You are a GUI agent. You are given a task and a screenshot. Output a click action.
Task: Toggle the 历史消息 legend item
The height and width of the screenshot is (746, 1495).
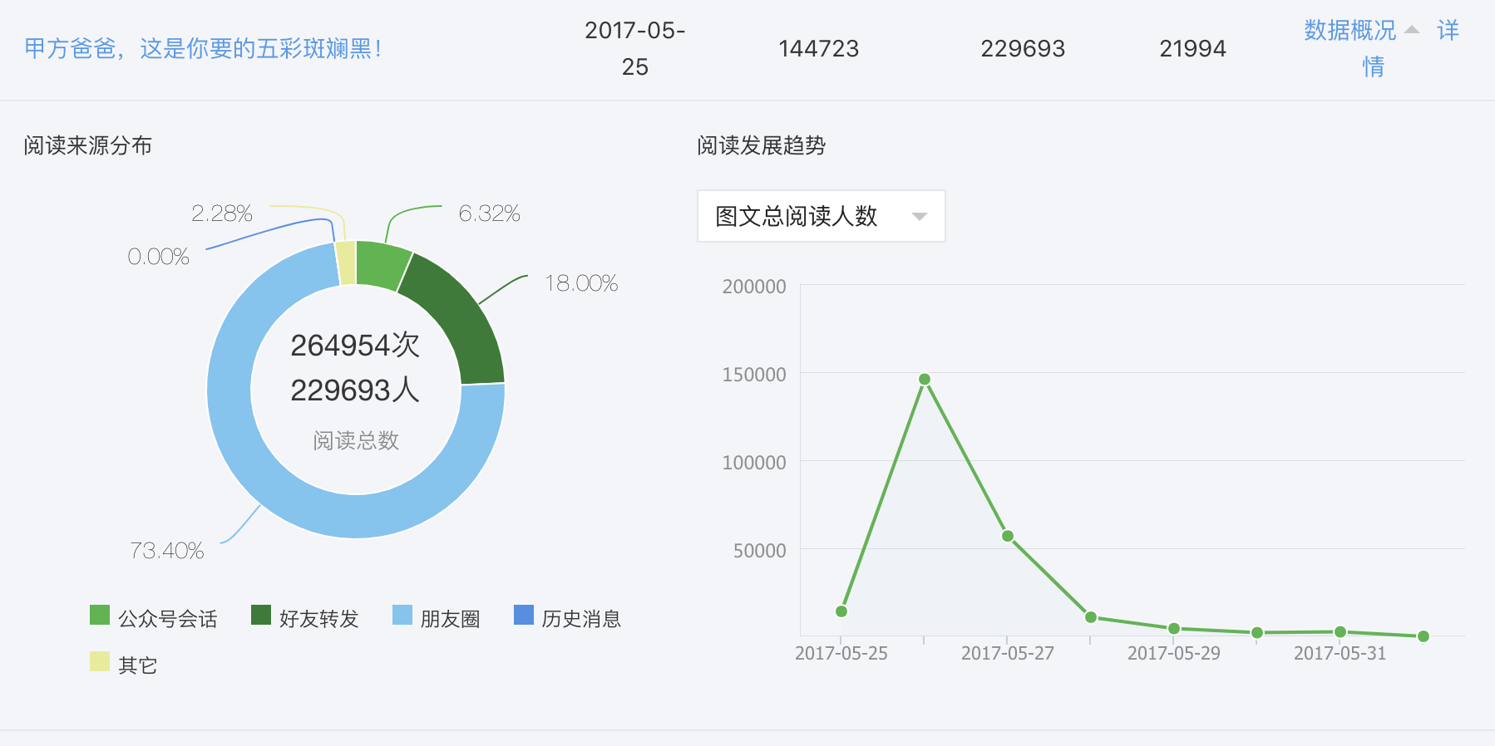click(568, 618)
